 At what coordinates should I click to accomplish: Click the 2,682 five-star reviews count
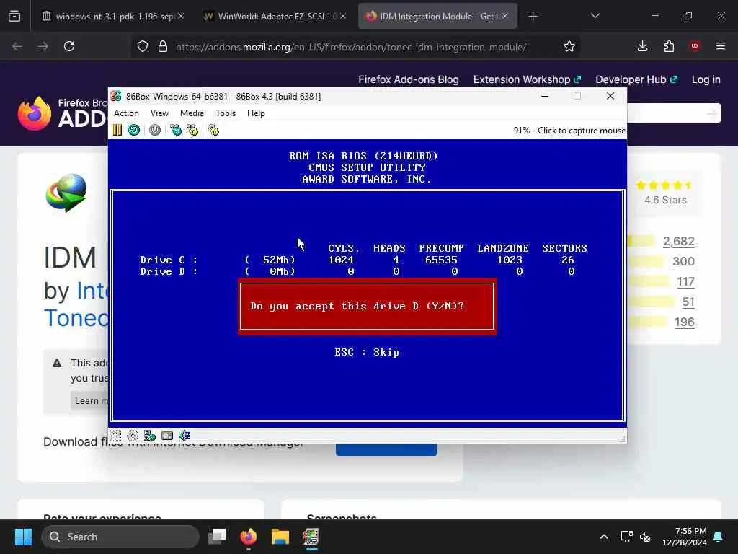pyautogui.click(x=679, y=241)
